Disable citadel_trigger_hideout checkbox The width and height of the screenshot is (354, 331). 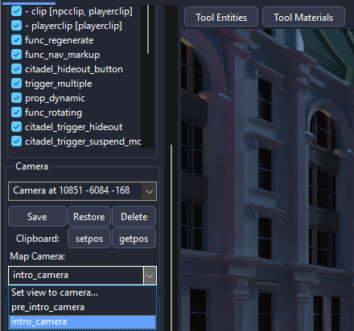pos(16,127)
